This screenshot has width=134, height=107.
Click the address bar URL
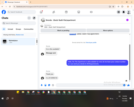32,7
